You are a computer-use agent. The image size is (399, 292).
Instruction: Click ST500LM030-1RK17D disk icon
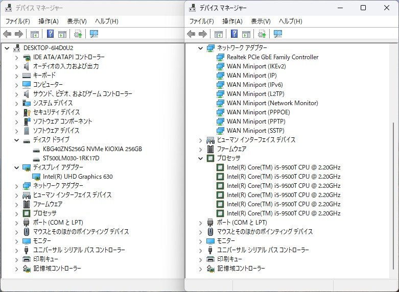pyautogui.click(x=36, y=158)
